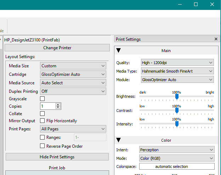Viewport: 221px width, 175px height.
Task: Click the Main section header
Action: click(x=166, y=51)
